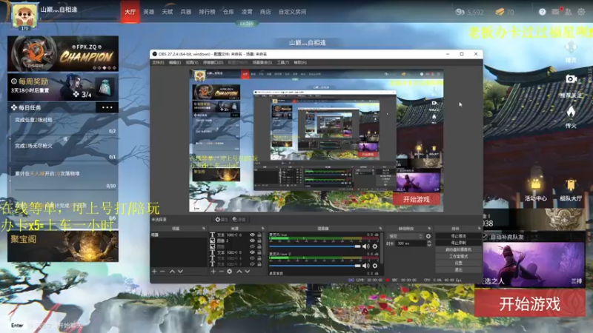Switch to 英雄 tab in game
This screenshot has width=593, height=333.
click(149, 12)
